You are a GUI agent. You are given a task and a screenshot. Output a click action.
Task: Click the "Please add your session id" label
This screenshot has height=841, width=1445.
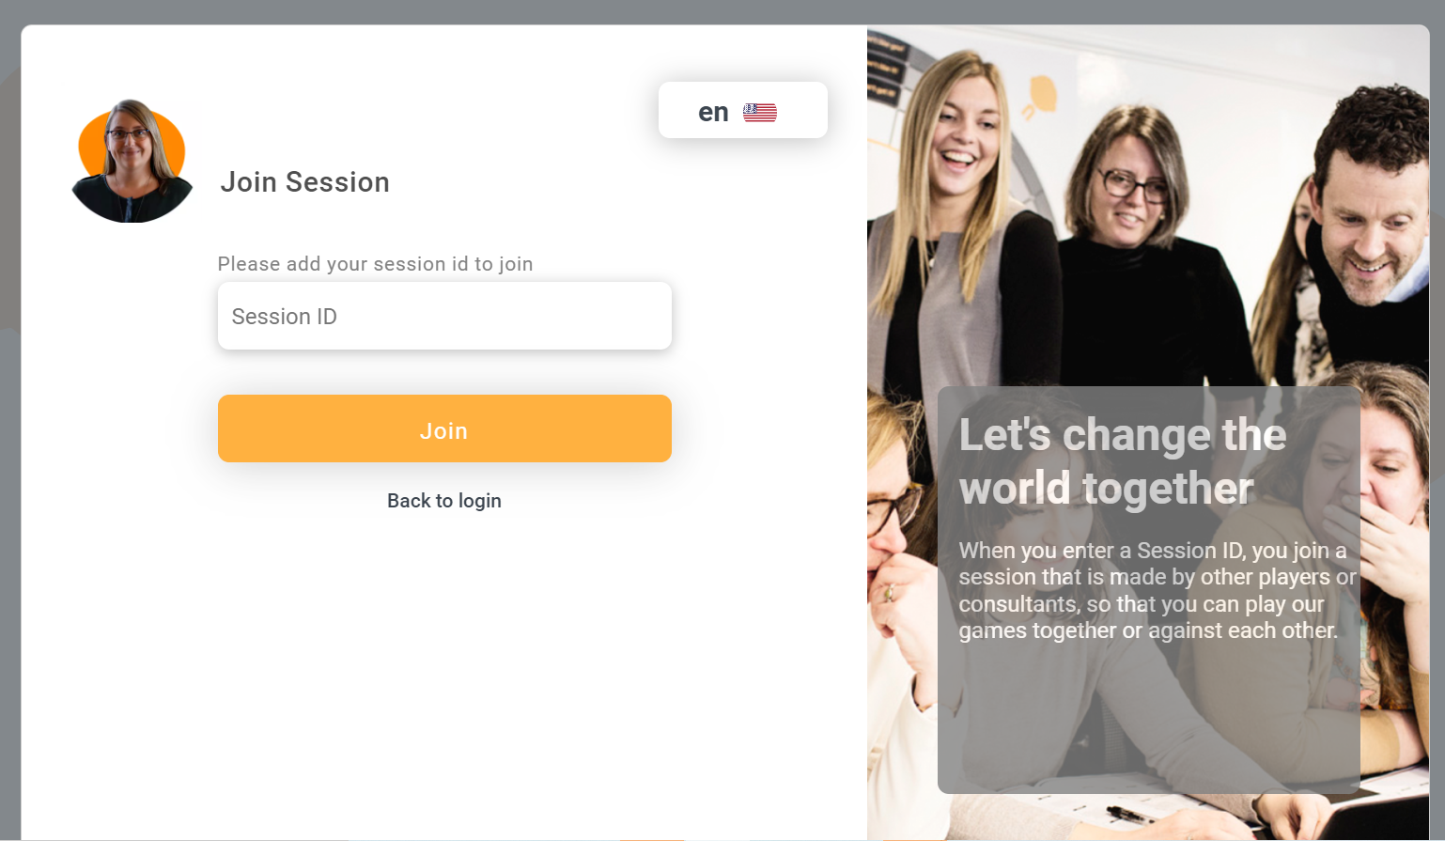pyautogui.click(x=375, y=264)
